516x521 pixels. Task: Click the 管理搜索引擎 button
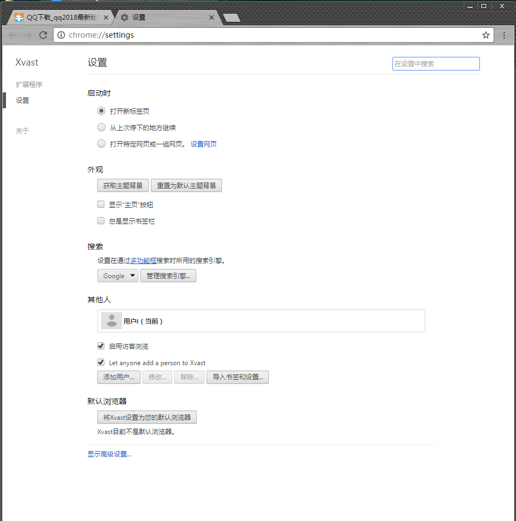point(168,276)
